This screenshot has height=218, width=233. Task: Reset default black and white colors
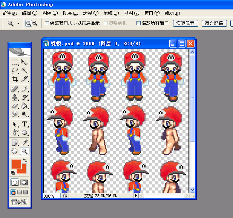[13, 172]
